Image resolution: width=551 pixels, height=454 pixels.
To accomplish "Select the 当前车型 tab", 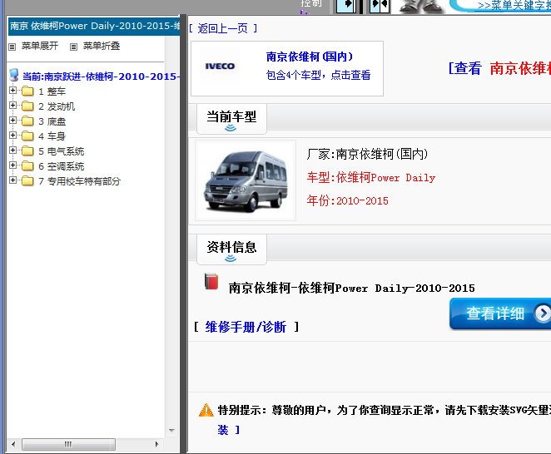I will coord(231,119).
